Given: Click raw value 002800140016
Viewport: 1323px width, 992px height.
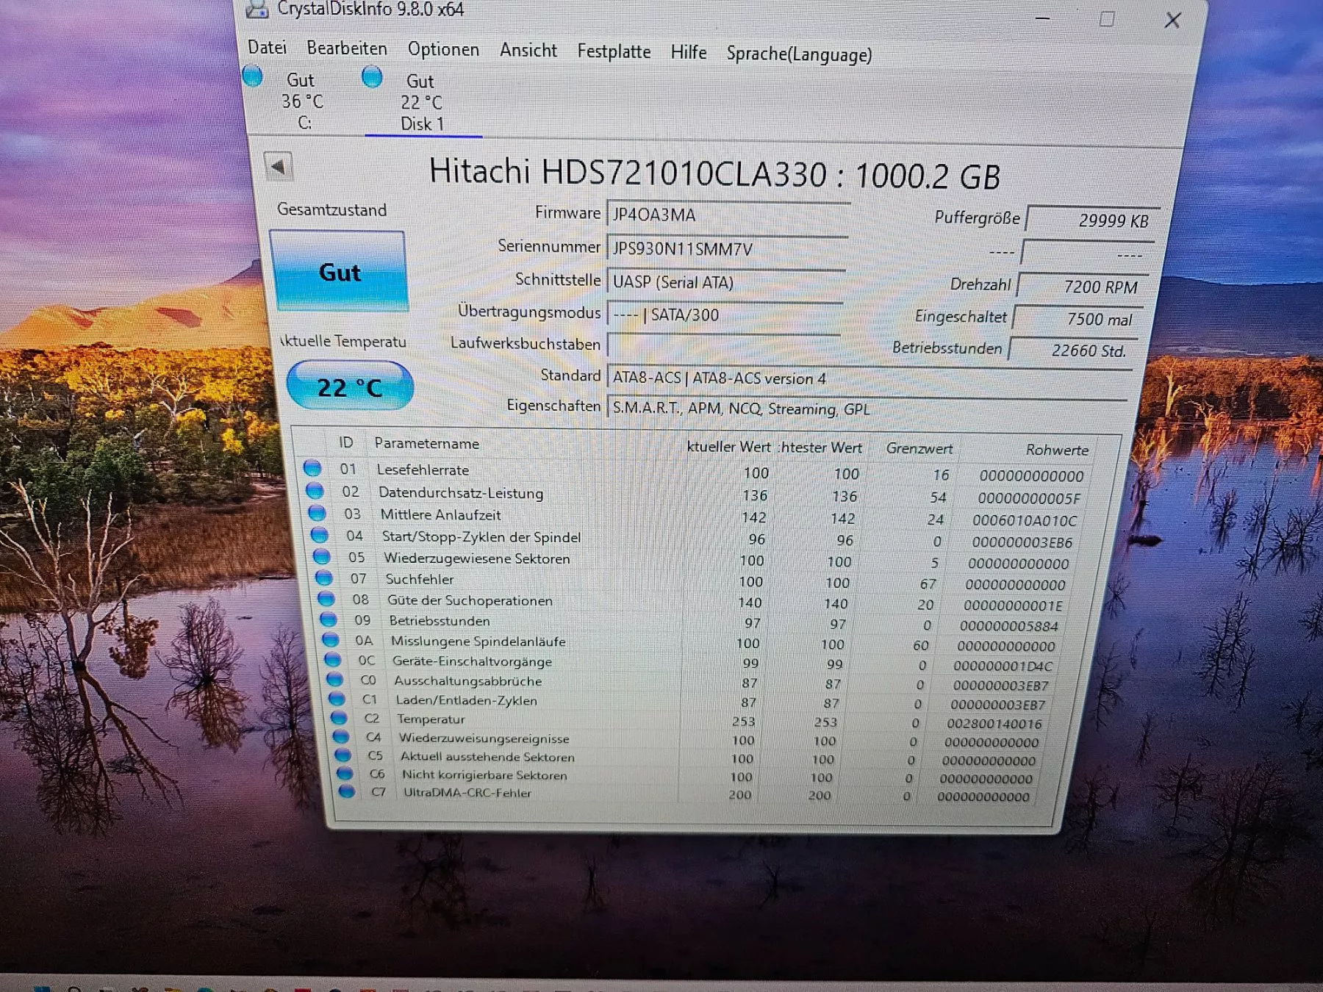Looking at the screenshot, I should coord(994,724).
